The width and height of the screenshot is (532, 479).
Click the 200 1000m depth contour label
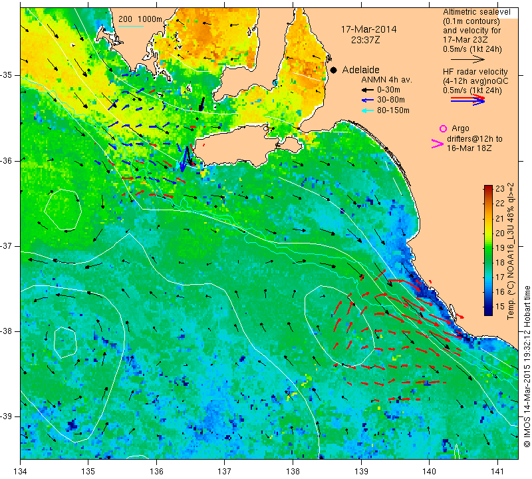140,19
